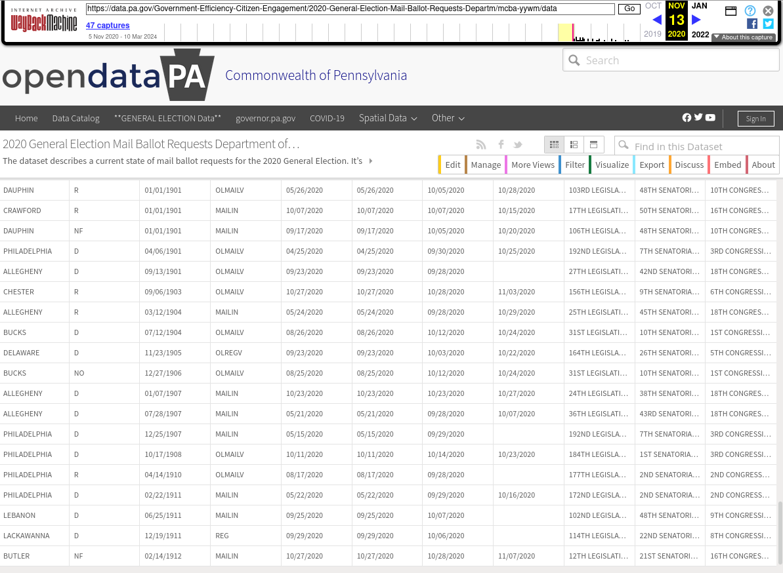Switch to the Data Catalog menu item
Screen dimensions: 783x573
75,118
